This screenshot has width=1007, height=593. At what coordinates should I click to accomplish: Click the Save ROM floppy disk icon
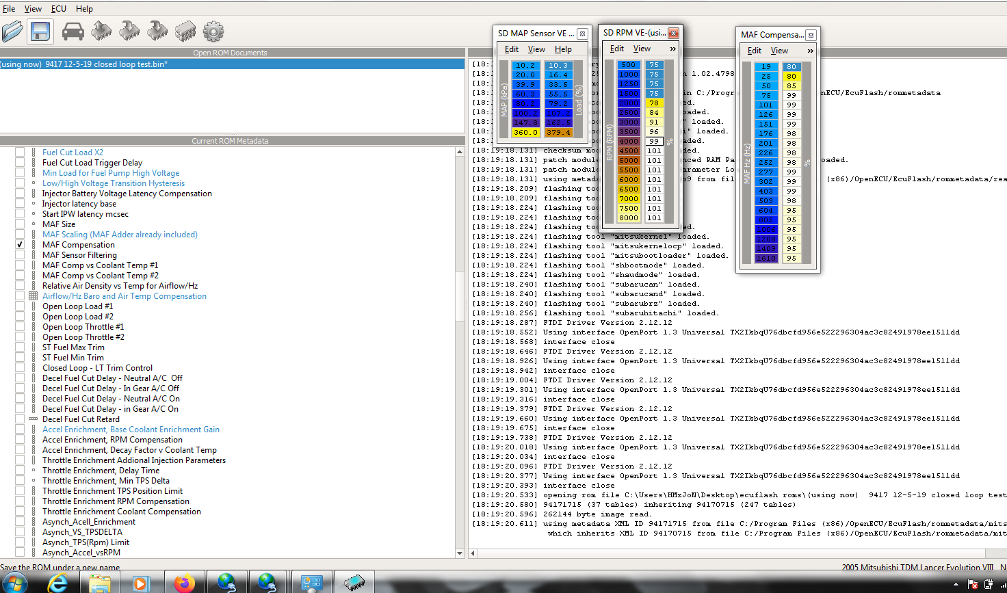tap(40, 31)
